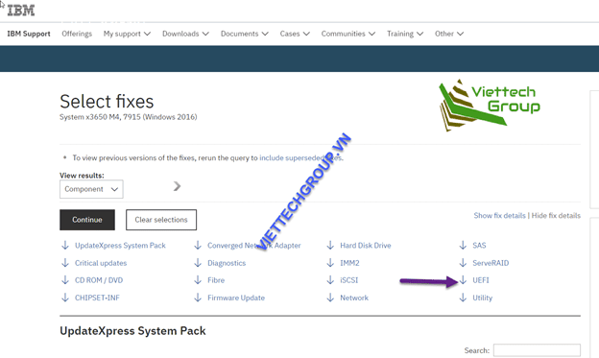Click the Viettech Group logo
Image resolution: width=599 pixels, height=358 pixels.
tap(490, 105)
